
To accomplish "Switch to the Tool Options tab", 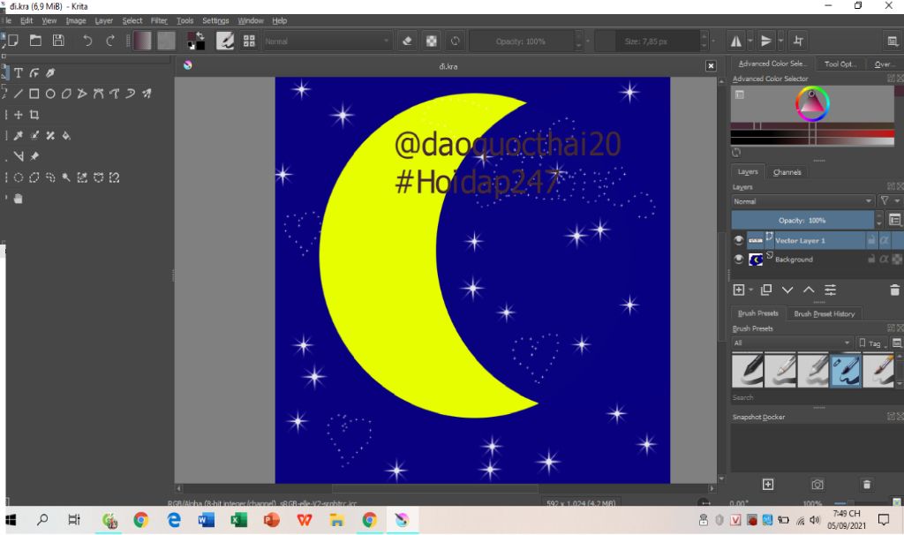I will (840, 64).
